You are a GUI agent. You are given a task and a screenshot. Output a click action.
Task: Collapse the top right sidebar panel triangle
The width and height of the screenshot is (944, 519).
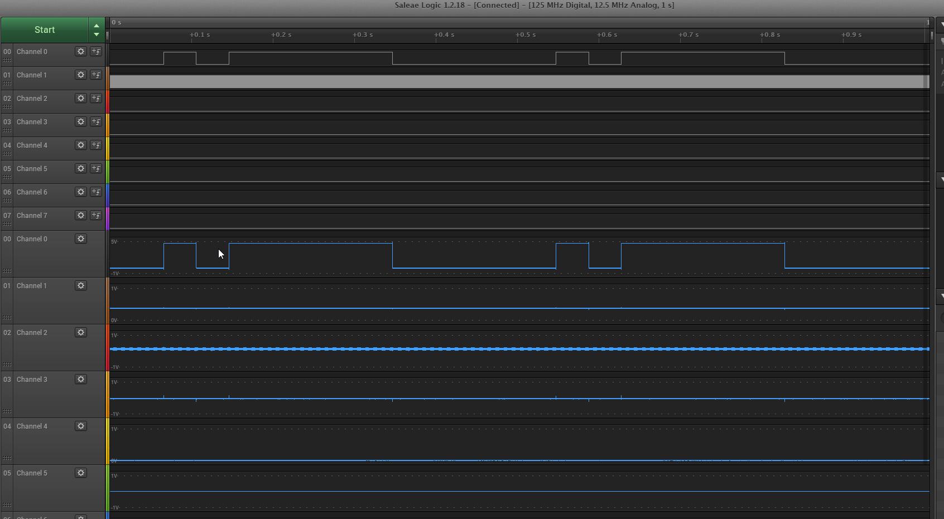942,25
